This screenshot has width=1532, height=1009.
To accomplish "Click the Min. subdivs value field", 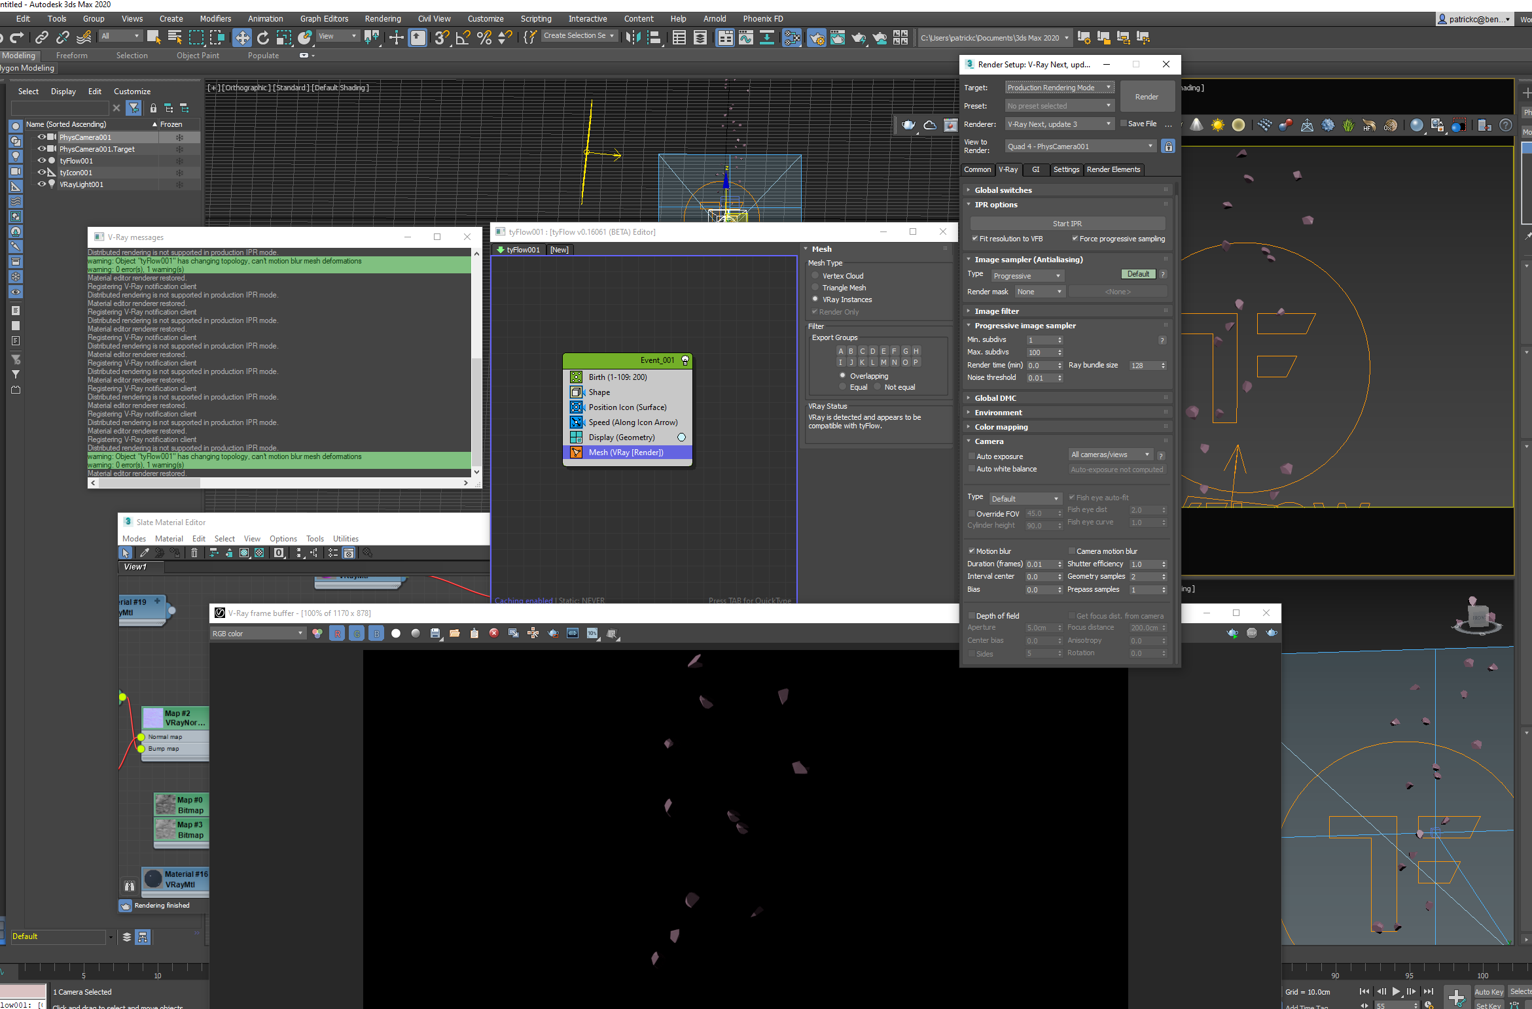I will (x=1041, y=340).
